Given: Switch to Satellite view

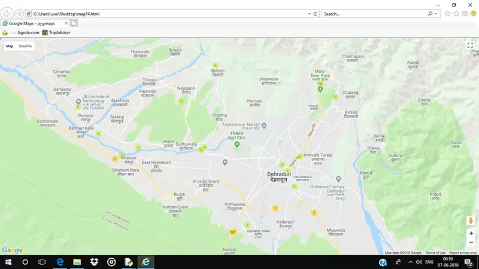Looking at the screenshot, I should (25, 46).
